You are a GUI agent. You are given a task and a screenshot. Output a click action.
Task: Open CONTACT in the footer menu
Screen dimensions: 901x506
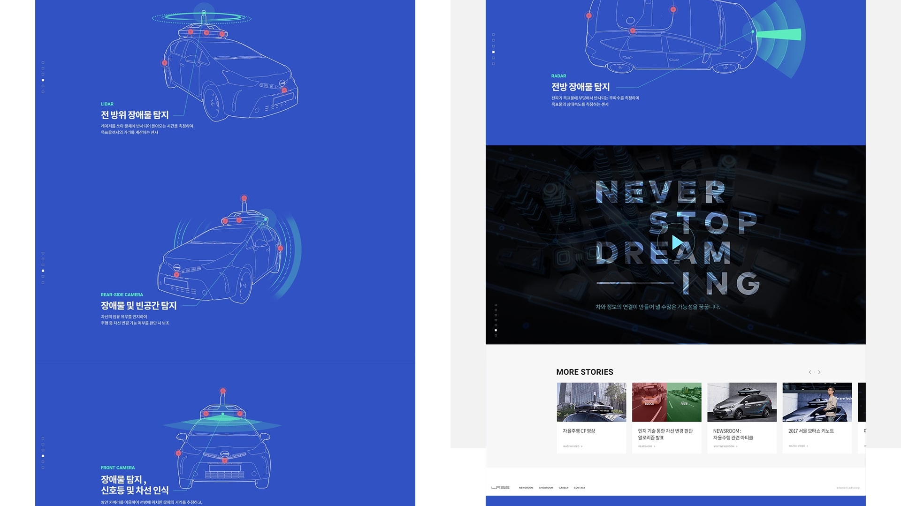pyautogui.click(x=580, y=488)
